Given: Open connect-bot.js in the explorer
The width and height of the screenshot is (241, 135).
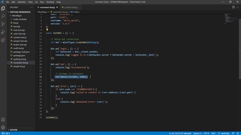Looking at the screenshot, I should [20, 37].
